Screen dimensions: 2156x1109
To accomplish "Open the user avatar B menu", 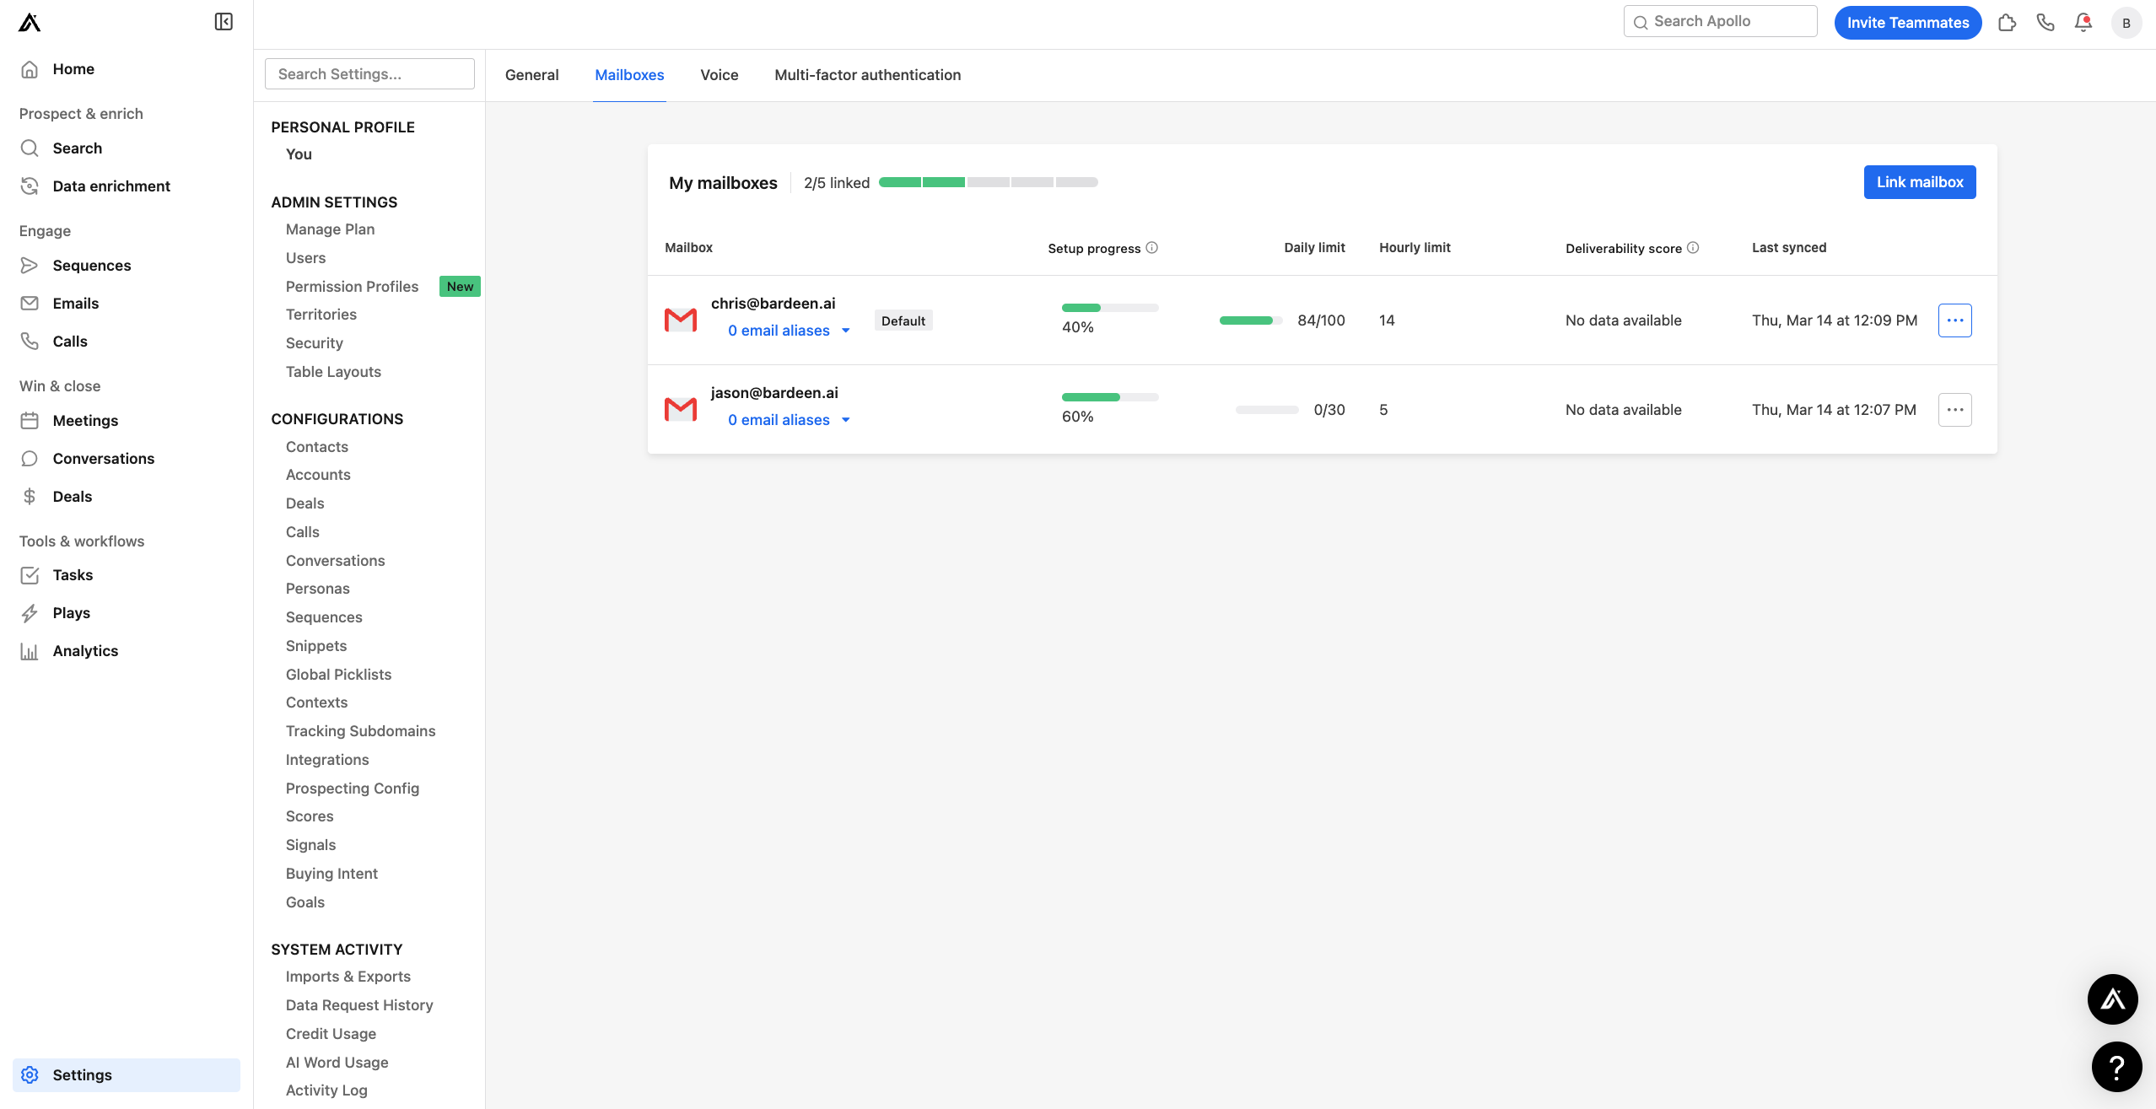I will 2126,23.
